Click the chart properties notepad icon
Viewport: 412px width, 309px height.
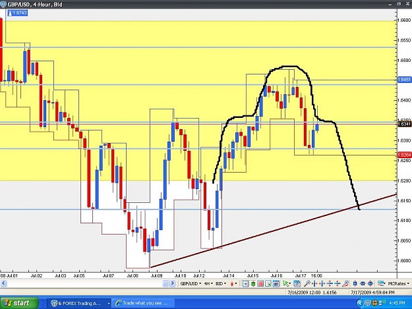click(297, 283)
